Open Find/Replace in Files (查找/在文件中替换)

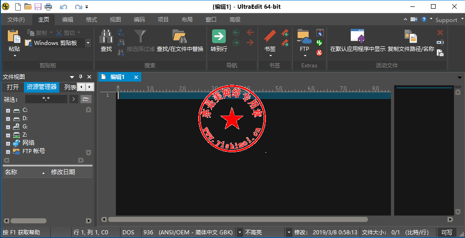179,37
